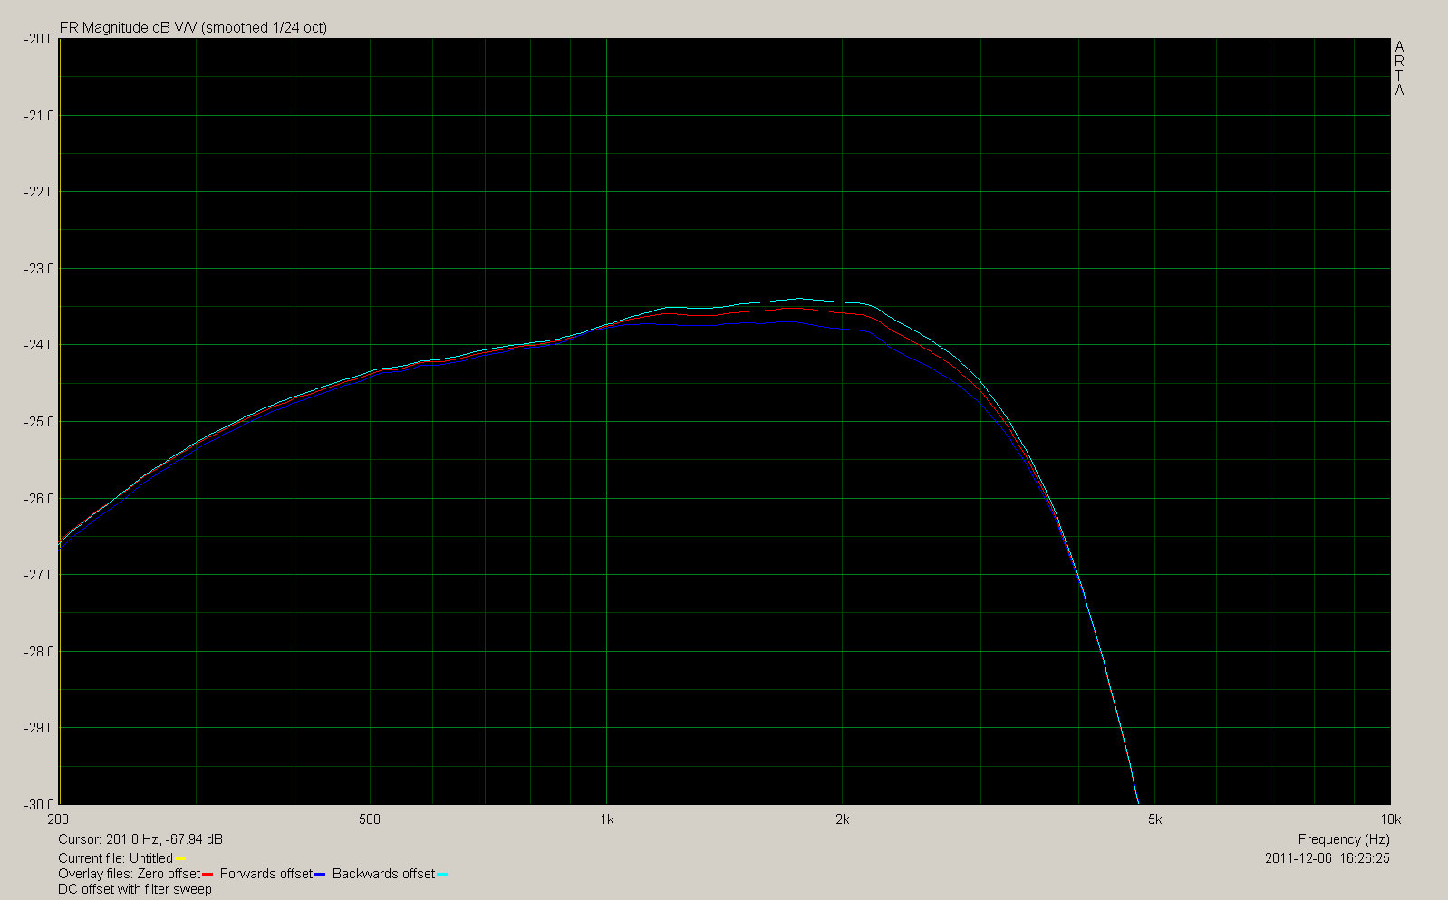Click the -28.0 y-axis label

pos(39,652)
